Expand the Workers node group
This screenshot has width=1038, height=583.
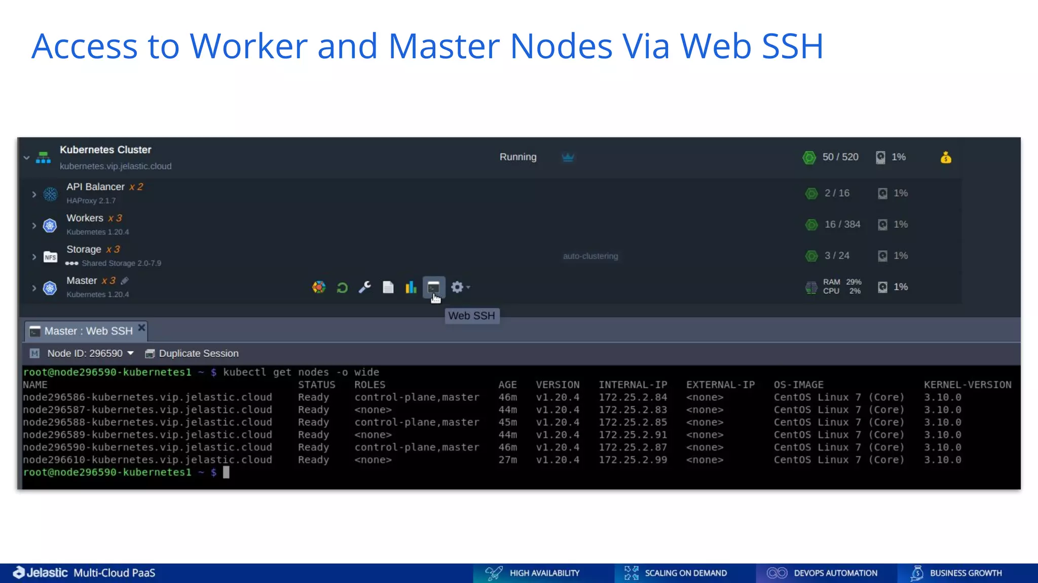(x=34, y=226)
